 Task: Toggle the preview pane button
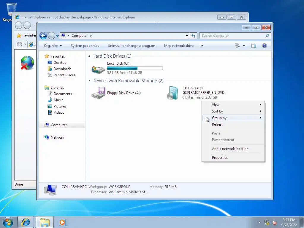[254, 46]
